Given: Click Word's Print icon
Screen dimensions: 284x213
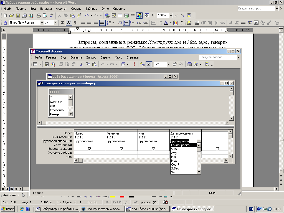Looking at the screenshot, I should tap(39, 16).
